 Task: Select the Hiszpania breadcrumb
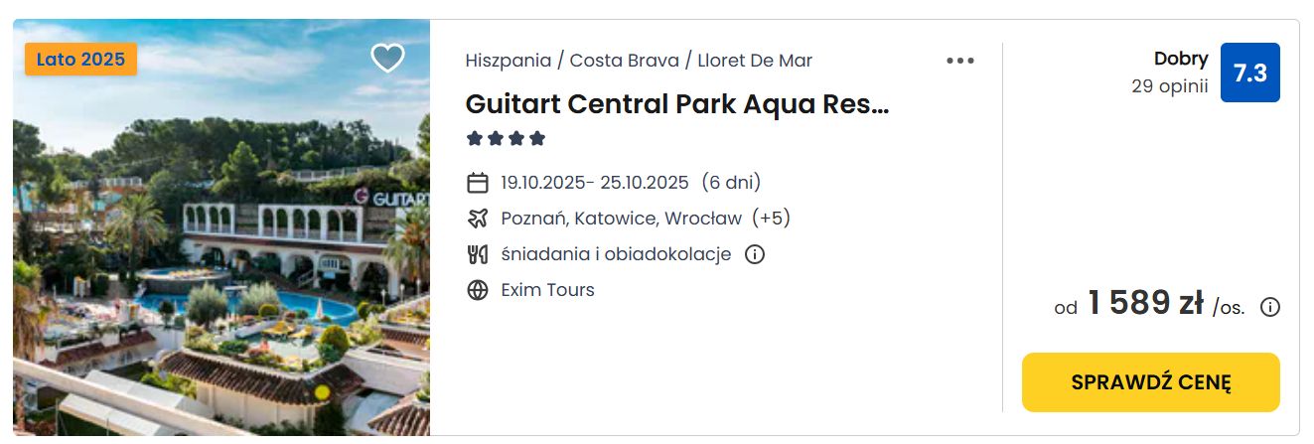point(509,61)
